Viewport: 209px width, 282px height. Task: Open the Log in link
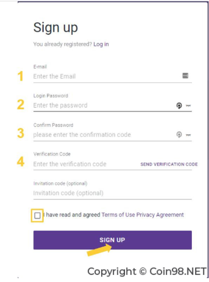(101, 44)
